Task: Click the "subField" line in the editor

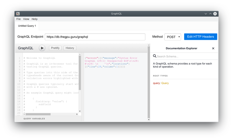Action: click(x=44, y=104)
